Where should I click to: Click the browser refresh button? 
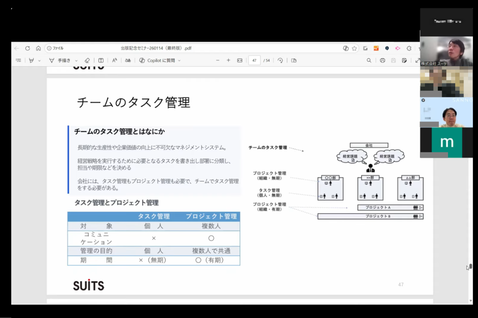click(28, 48)
